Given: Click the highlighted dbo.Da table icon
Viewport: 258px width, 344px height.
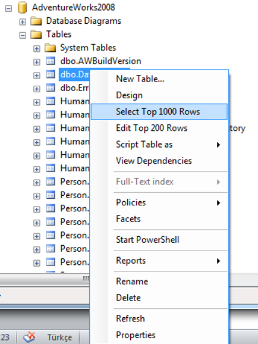Looking at the screenshot, I should pyautogui.click(x=51, y=74).
